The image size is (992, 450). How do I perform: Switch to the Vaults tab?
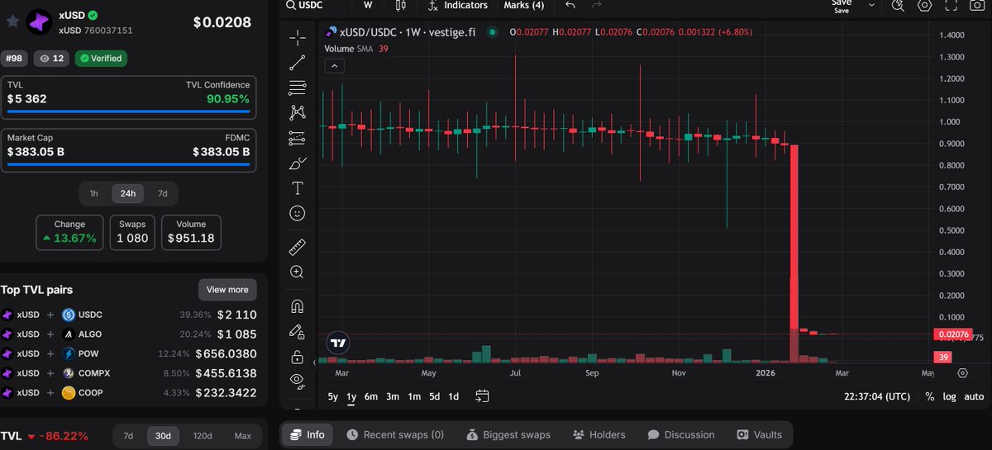click(x=760, y=434)
